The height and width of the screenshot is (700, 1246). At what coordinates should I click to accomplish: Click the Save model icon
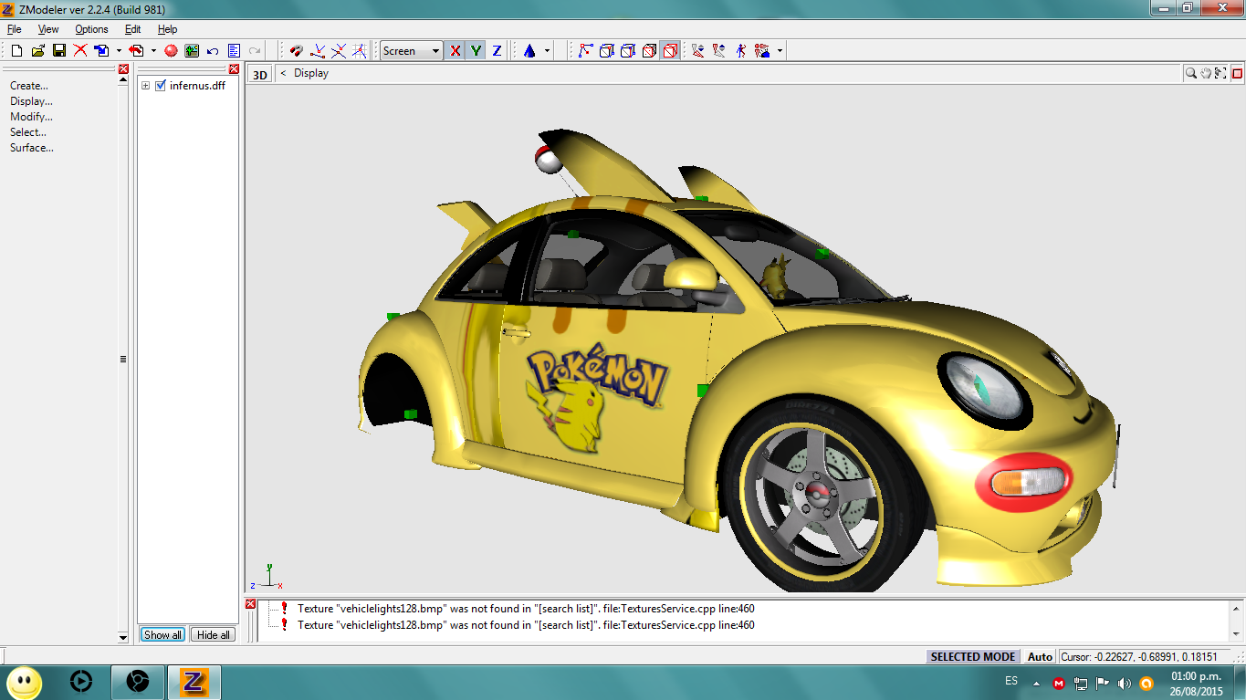[x=58, y=51]
